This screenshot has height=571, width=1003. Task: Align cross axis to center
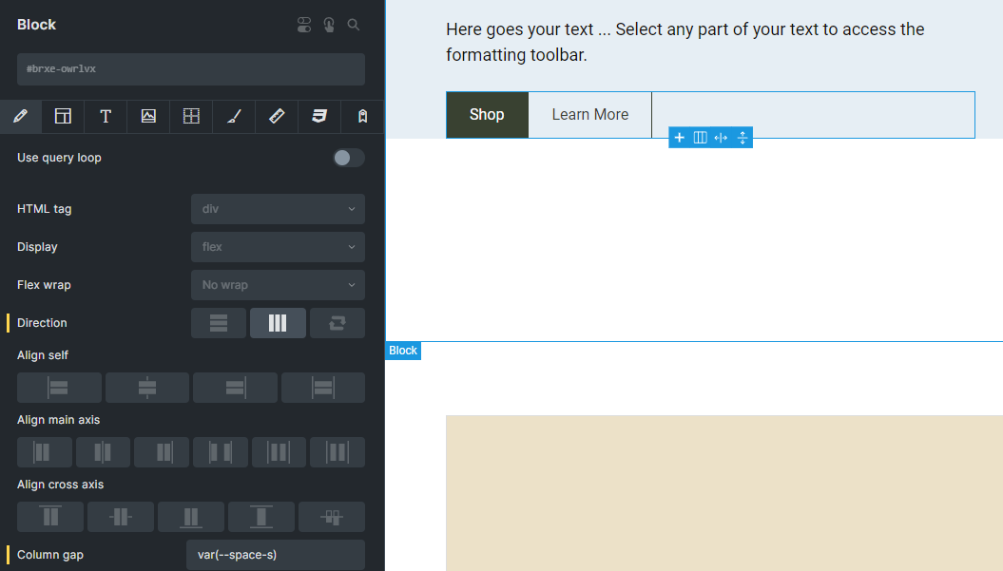(x=121, y=517)
